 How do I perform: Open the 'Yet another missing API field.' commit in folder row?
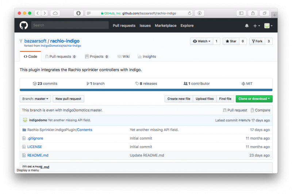click(154, 130)
